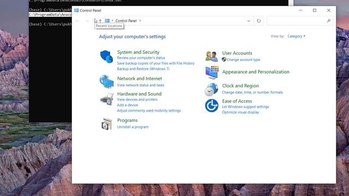The width and height of the screenshot is (349, 196).
Task: Click the search magnifier icon
Action: (328, 21)
